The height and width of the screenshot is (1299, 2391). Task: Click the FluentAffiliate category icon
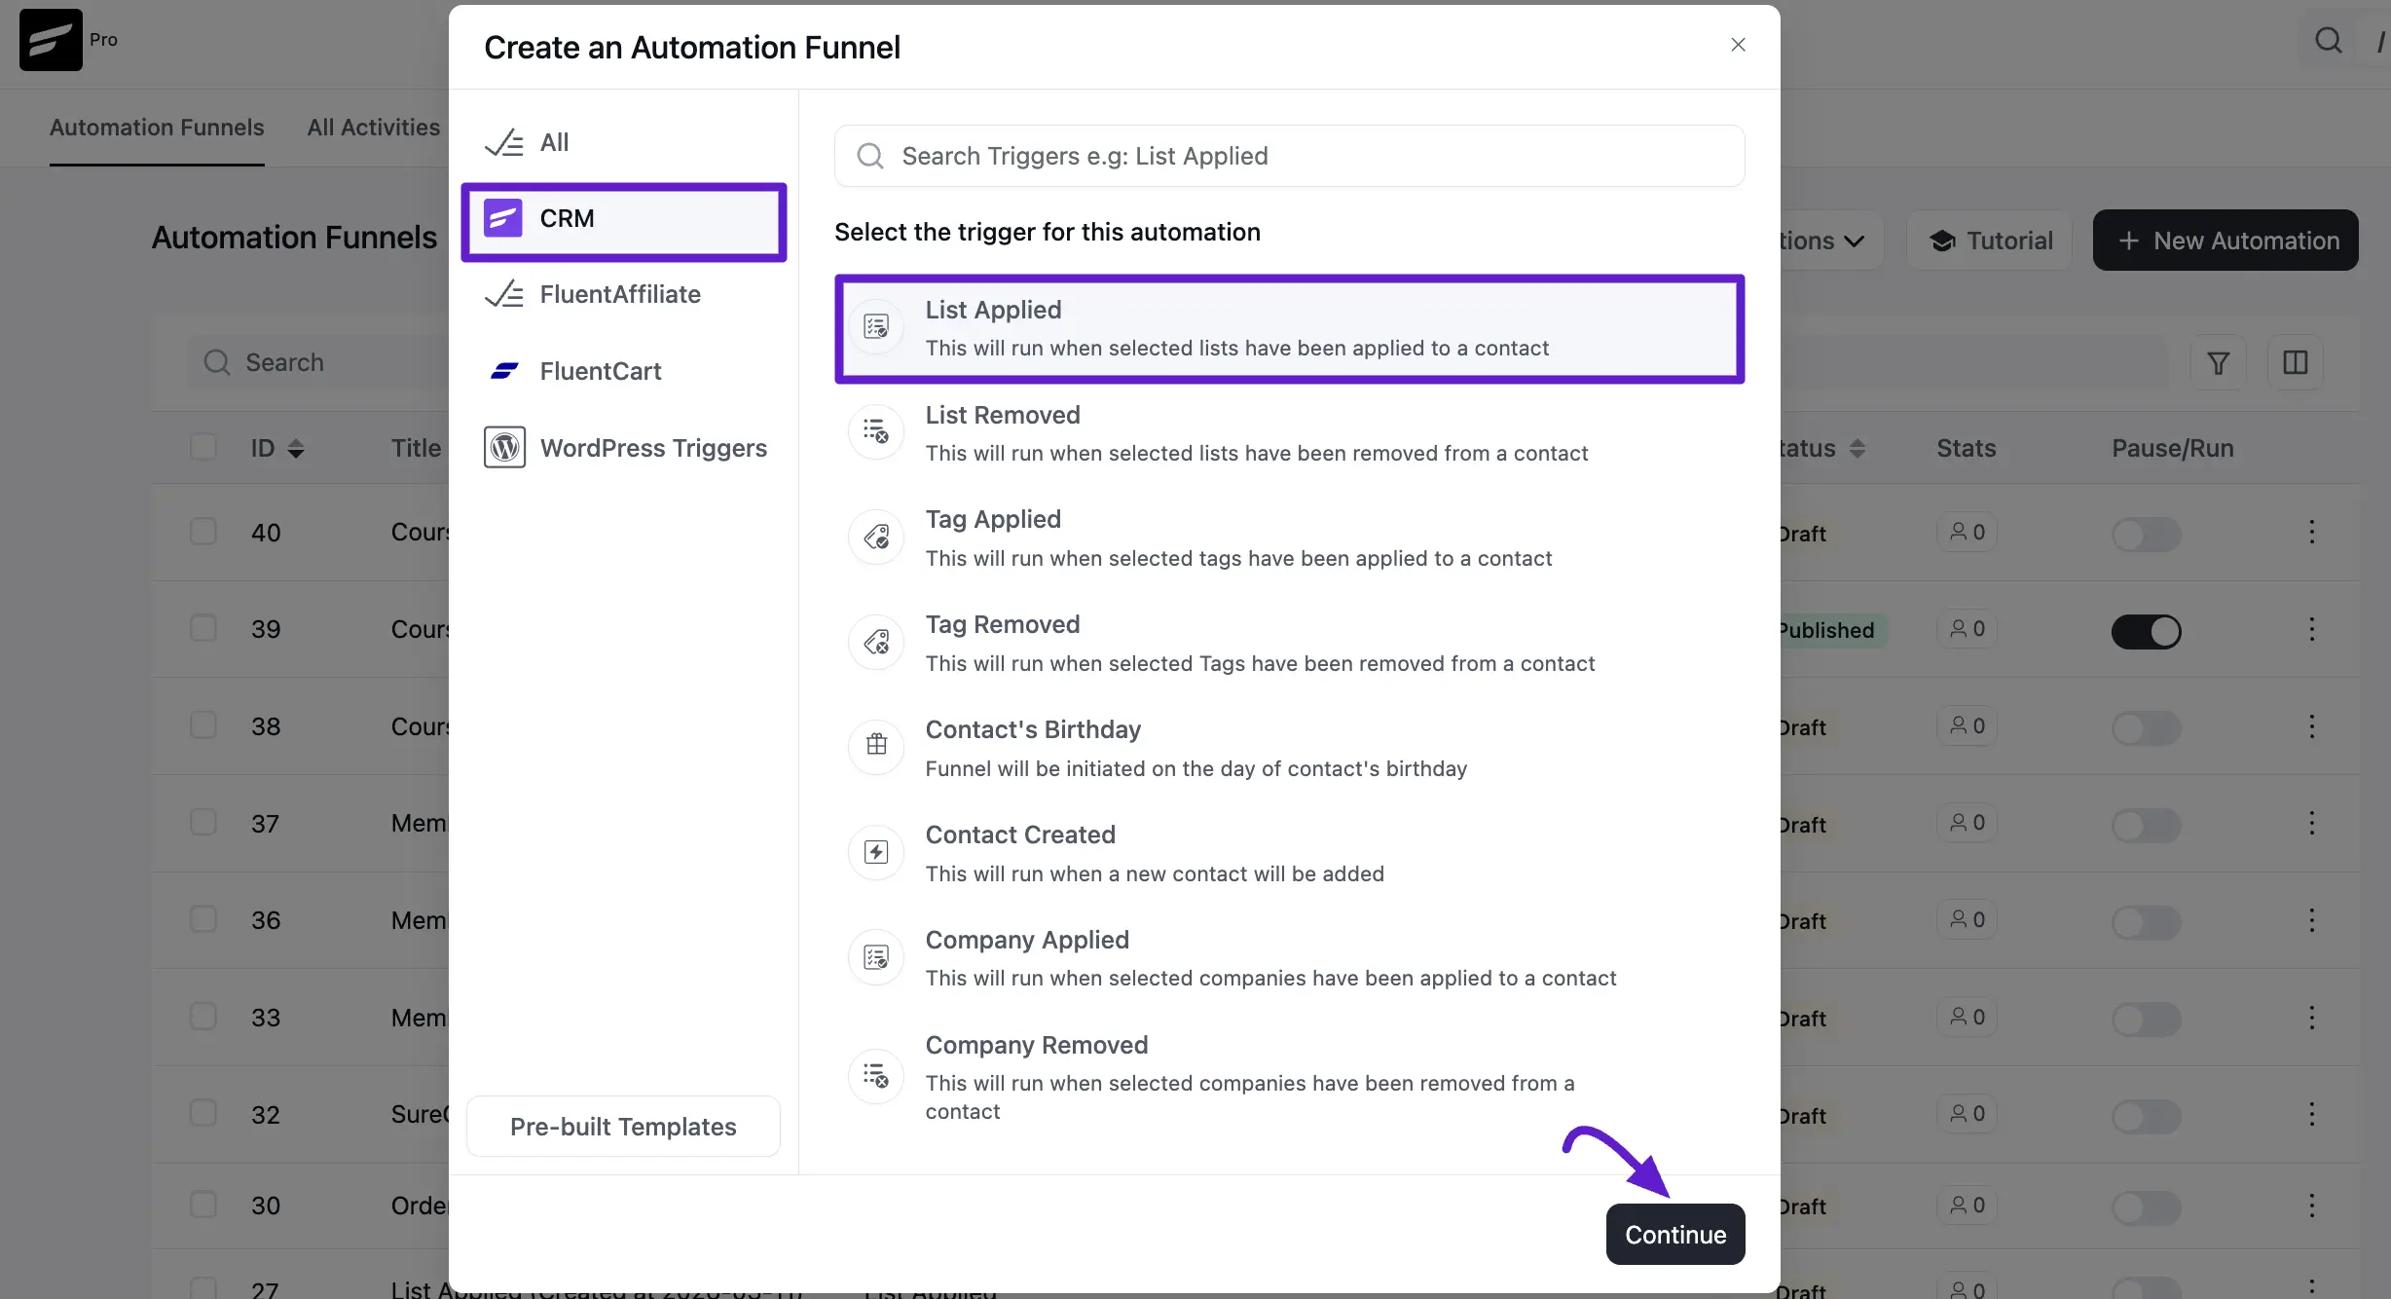504,294
